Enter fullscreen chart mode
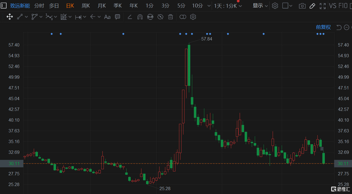Image resolution: width=352 pixels, height=194 pixels. pos(323,6)
